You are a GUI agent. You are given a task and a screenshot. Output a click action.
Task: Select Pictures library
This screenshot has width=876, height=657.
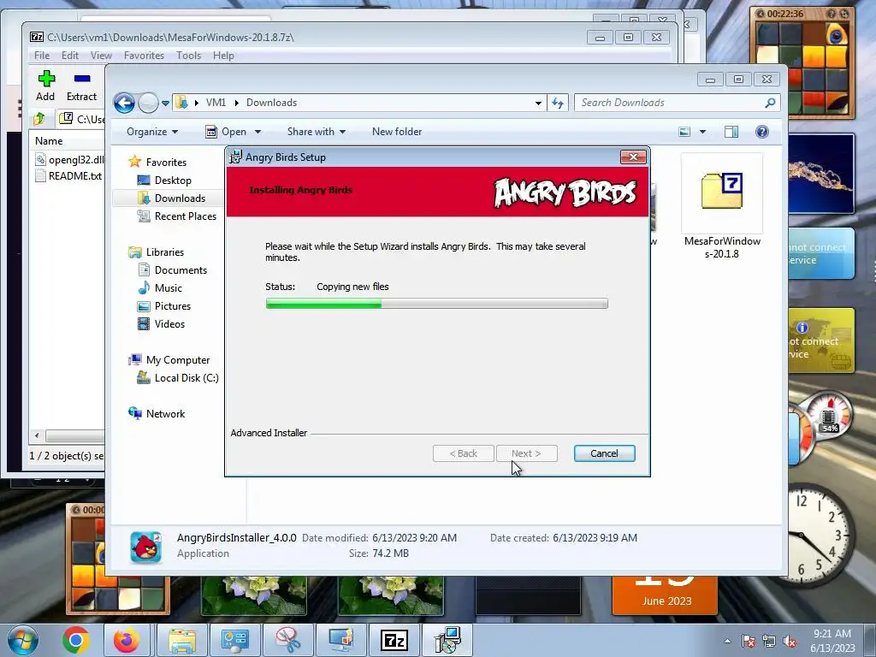[164, 306]
